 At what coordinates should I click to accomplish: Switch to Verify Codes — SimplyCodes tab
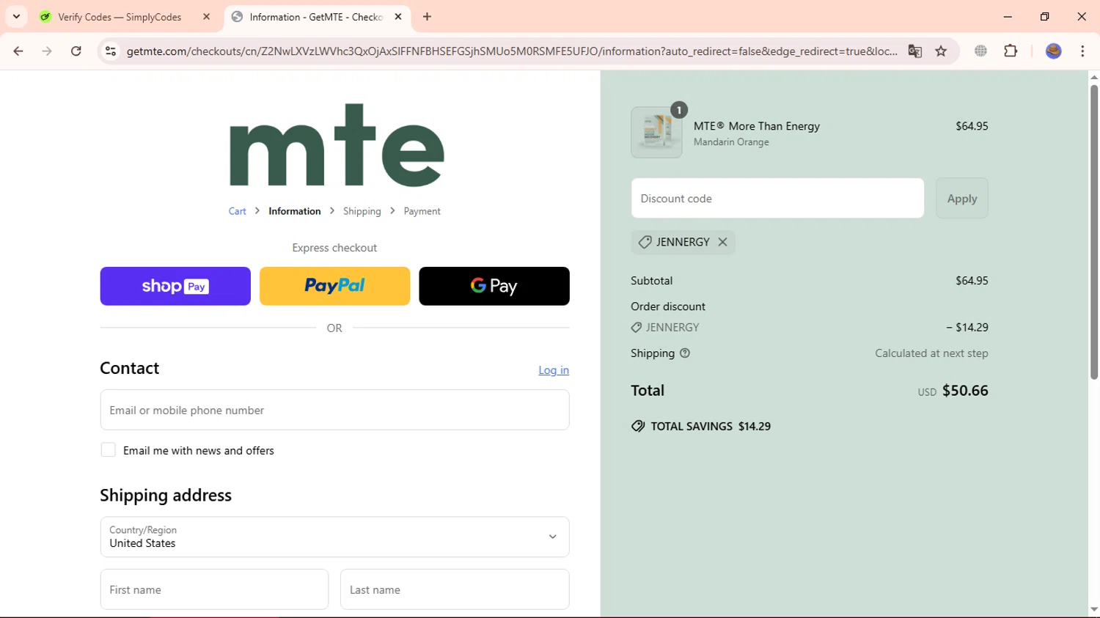pyautogui.click(x=120, y=17)
